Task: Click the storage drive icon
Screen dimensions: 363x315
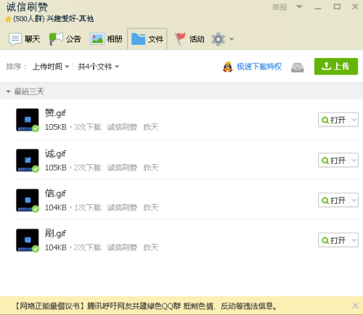Action: (298, 67)
